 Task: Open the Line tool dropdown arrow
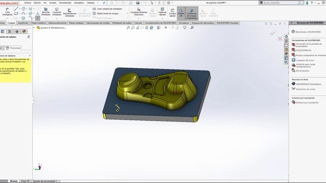point(19,9)
